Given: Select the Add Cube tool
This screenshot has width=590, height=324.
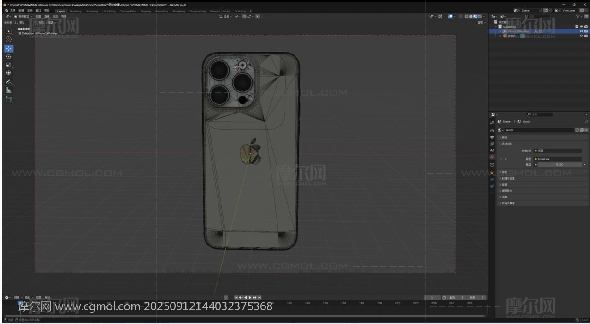Looking at the screenshot, I should (8, 99).
